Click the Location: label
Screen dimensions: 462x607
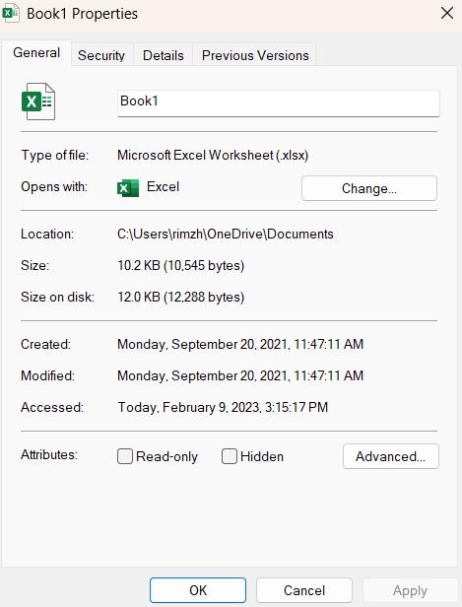tap(47, 235)
